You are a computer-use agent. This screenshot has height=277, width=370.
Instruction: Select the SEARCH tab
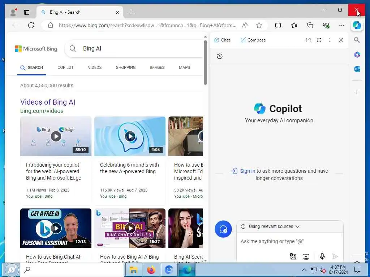[32, 67]
